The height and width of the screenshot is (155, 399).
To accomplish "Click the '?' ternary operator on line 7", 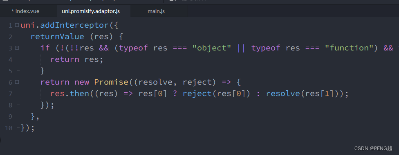I will coord(175,94).
